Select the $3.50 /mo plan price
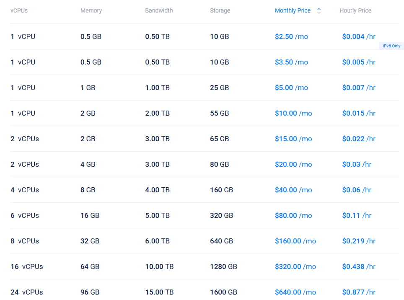 coord(291,62)
